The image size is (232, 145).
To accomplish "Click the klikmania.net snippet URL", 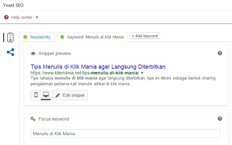I will tap(85, 73).
